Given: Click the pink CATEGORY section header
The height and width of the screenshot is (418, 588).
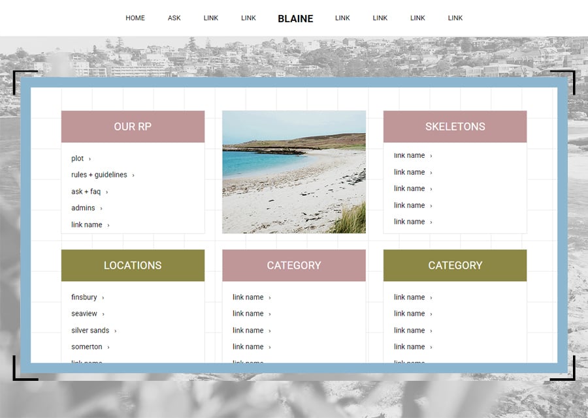Looking at the screenshot, I should (x=294, y=265).
